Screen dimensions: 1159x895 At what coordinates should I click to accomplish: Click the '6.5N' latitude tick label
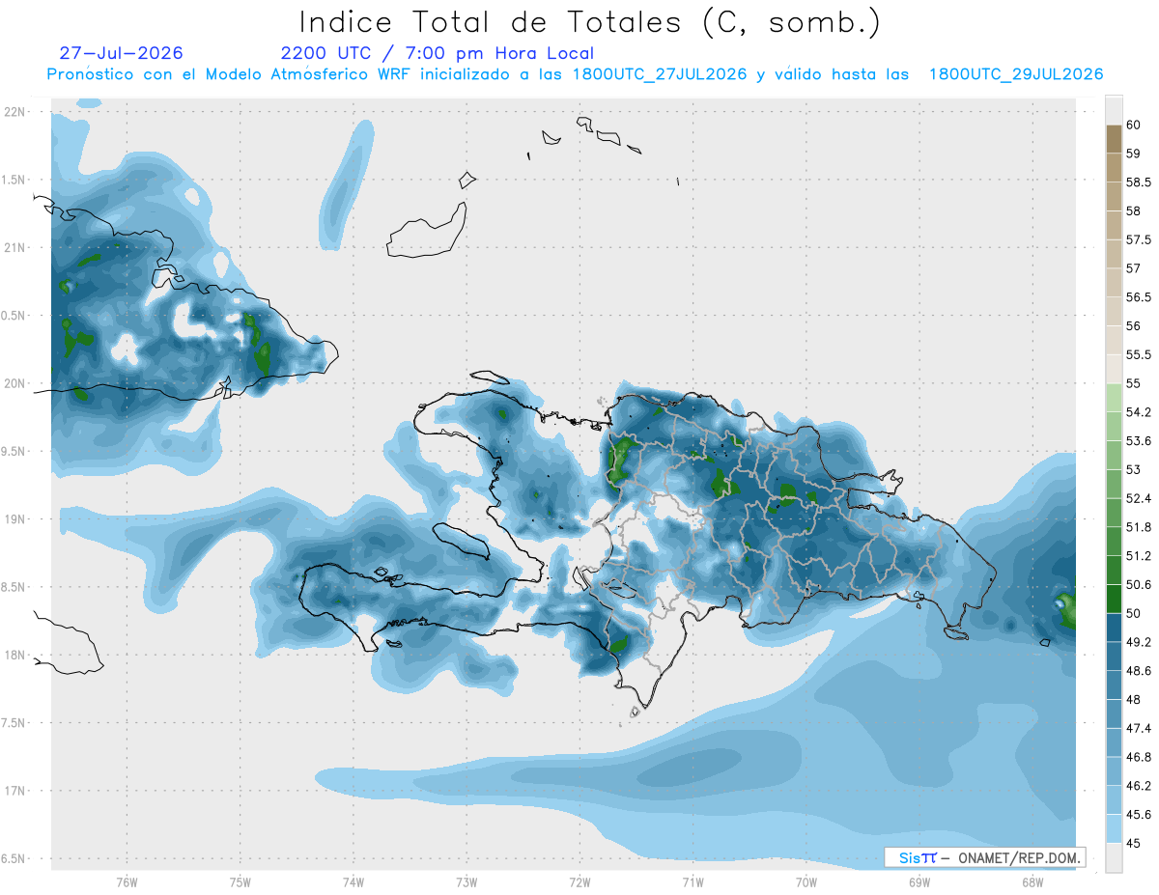pos(14,859)
